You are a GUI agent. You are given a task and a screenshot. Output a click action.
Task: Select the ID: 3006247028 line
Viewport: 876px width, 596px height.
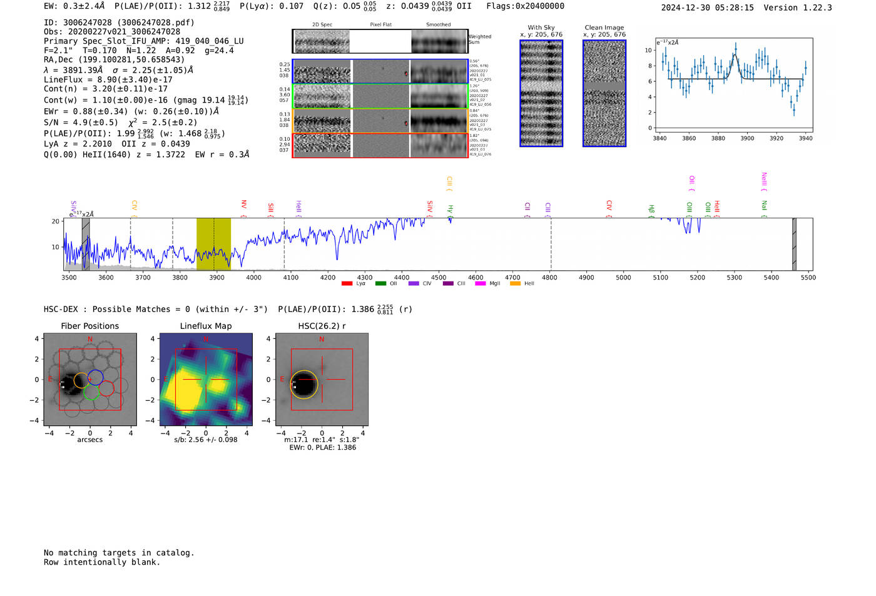tap(119, 23)
